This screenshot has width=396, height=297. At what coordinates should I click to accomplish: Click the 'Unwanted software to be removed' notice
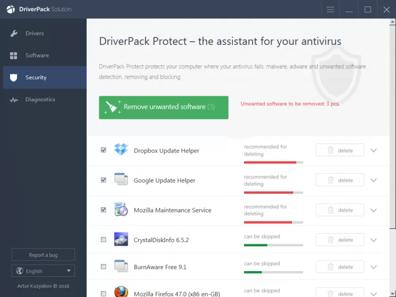290,104
